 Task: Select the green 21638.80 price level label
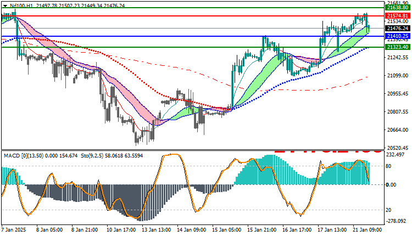coord(398,8)
